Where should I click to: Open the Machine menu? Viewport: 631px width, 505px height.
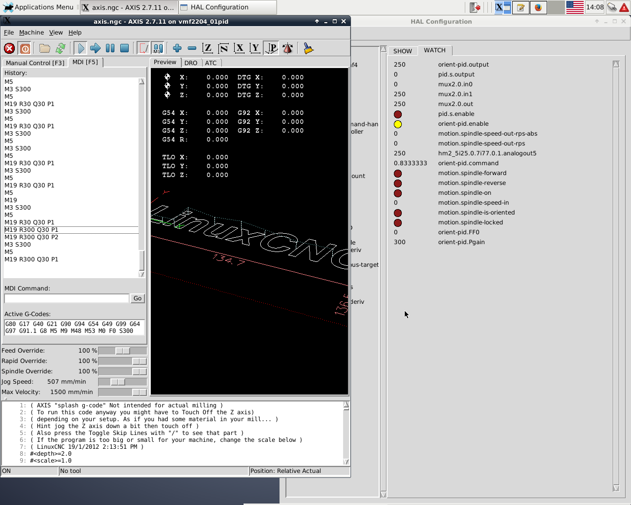(32, 33)
